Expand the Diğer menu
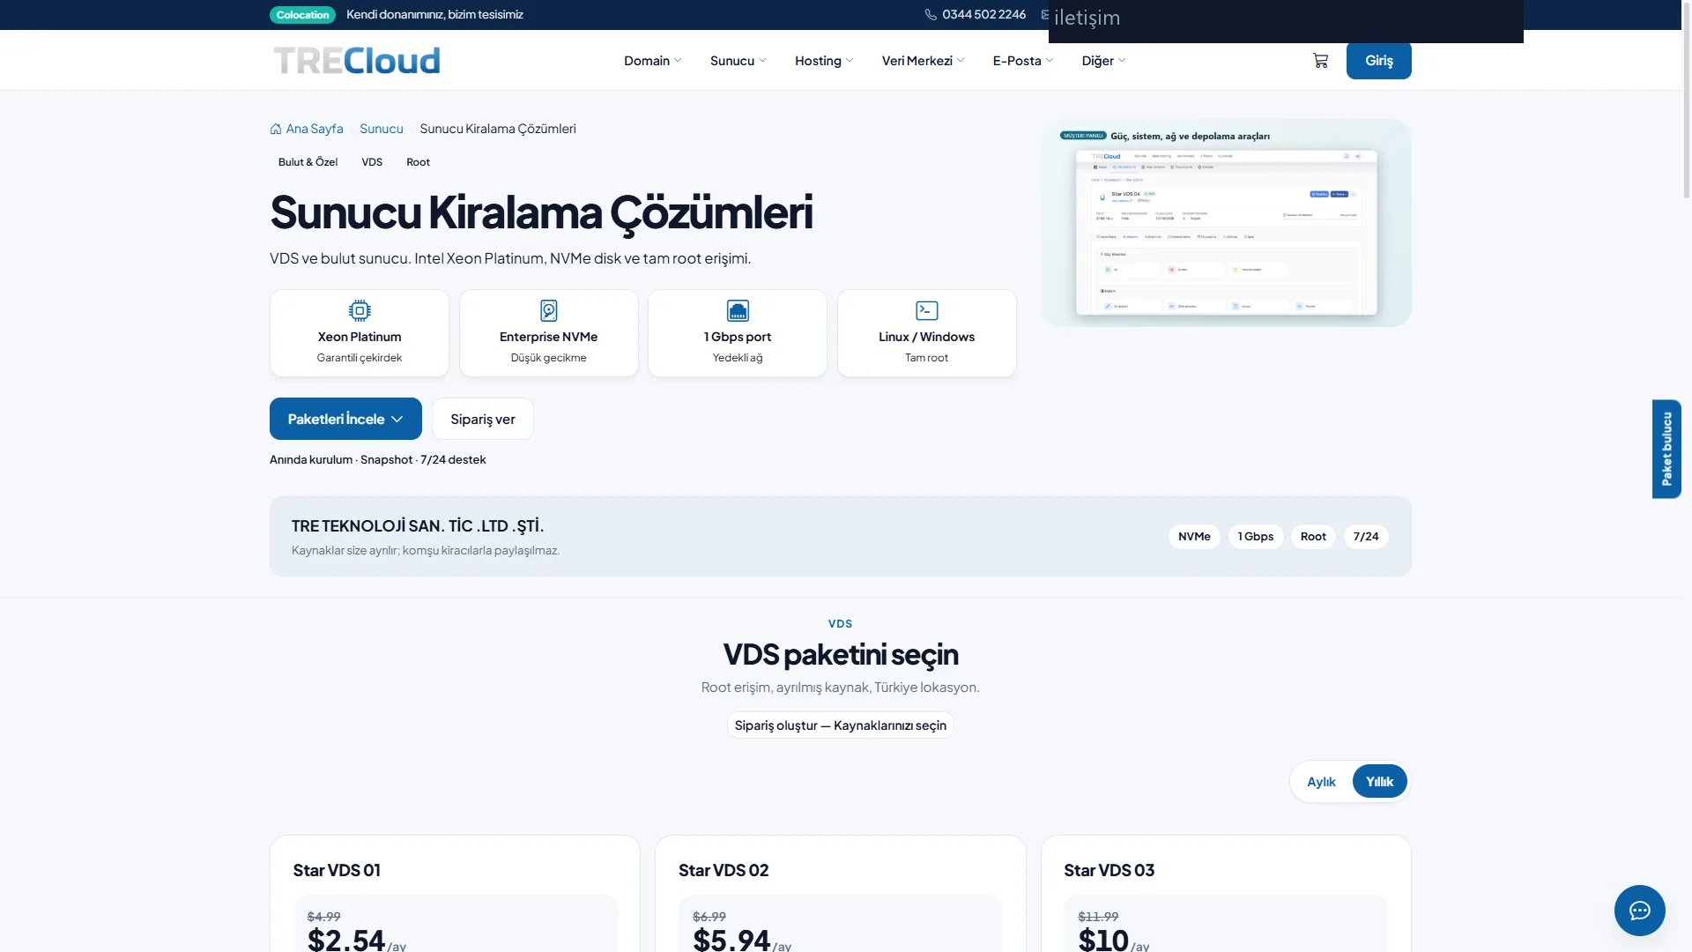The height and width of the screenshot is (952, 1692). tap(1103, 61)
